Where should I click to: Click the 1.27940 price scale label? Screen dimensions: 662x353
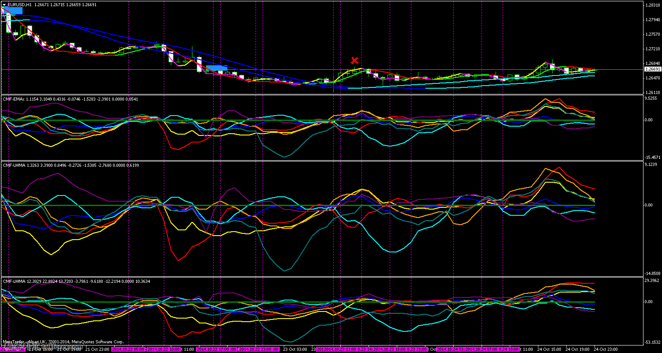(x=652, y=20)
